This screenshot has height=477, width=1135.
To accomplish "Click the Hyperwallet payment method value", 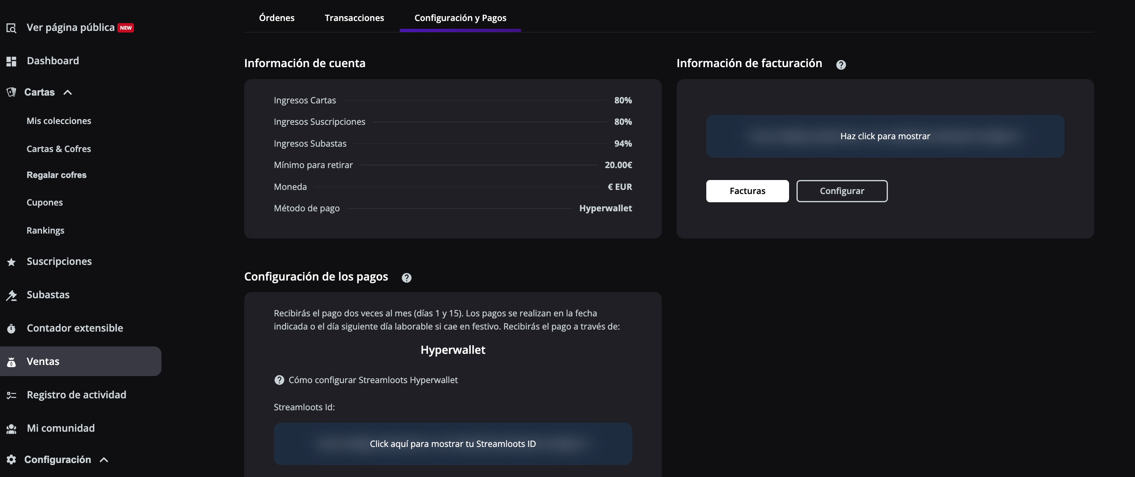I will 605,208.
